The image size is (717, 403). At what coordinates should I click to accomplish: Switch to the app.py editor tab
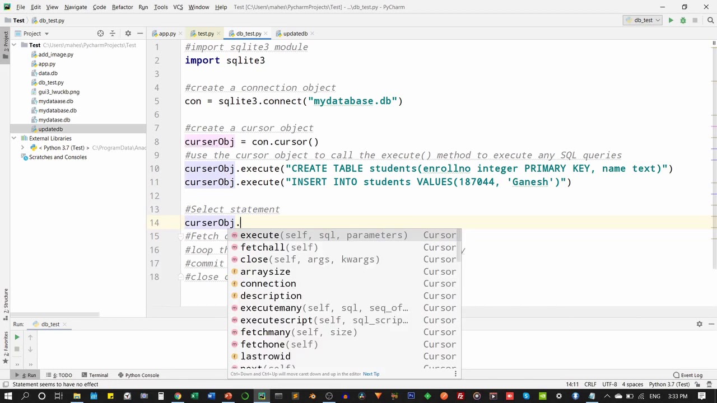click(x=167, y=34)
